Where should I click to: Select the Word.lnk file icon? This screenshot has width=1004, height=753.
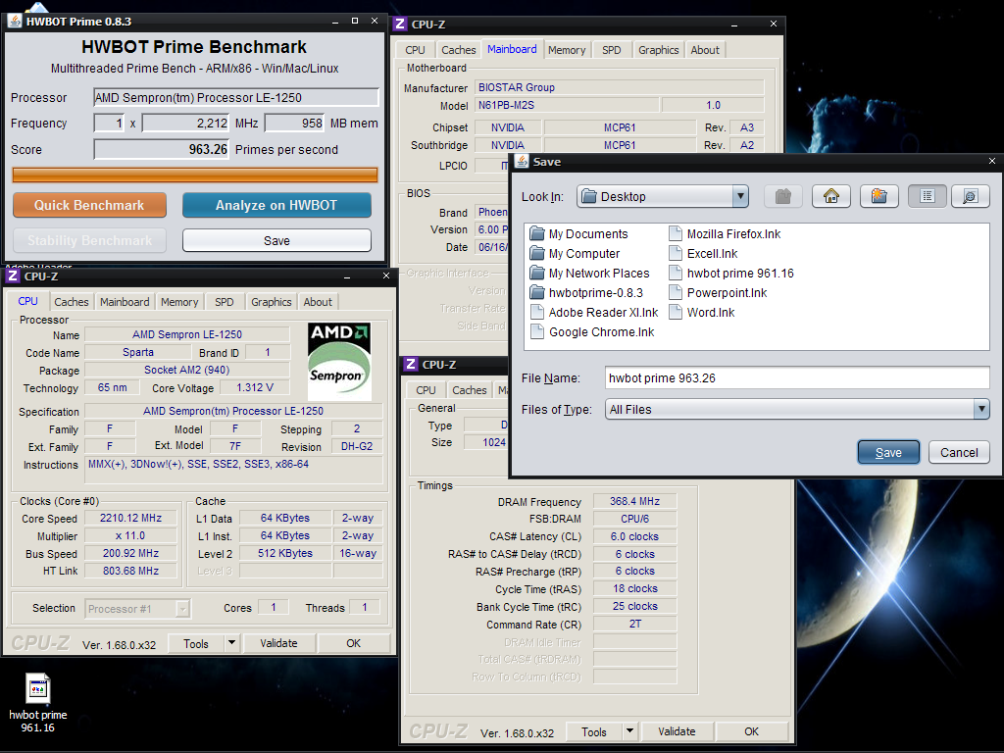point(676,313)
